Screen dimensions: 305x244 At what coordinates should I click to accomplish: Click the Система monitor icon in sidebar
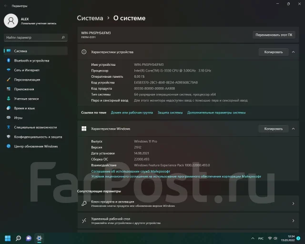9,51
